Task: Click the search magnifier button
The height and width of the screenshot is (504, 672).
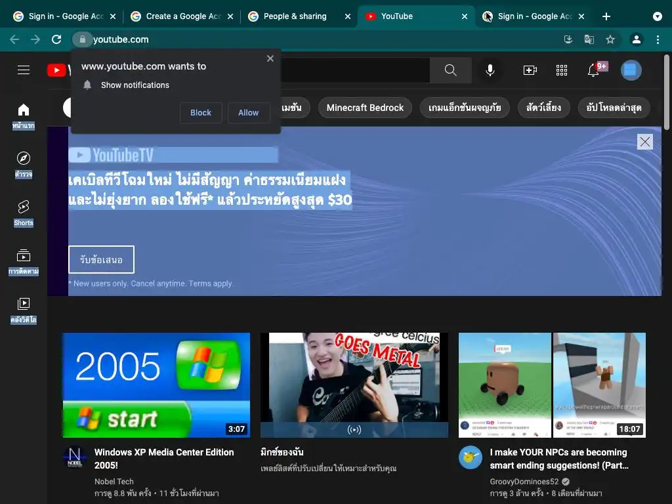Action: 450,70
